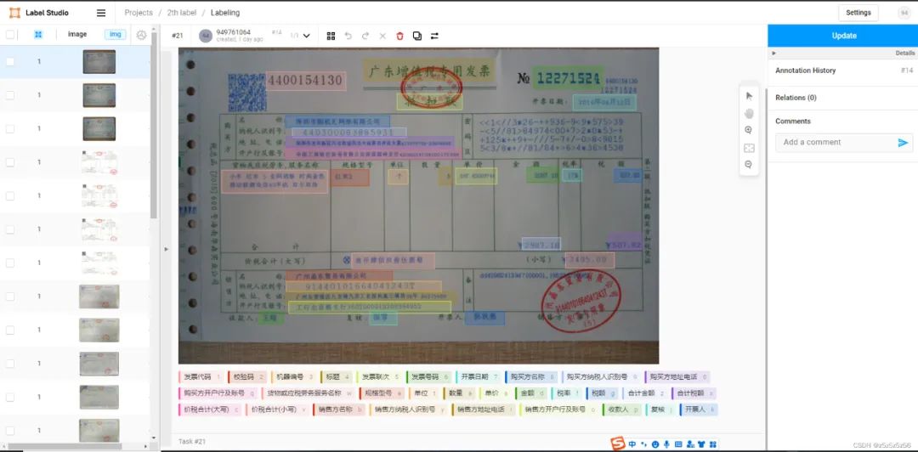
Task: Open the Relations (0) section
Action: (x=843, y=98)
